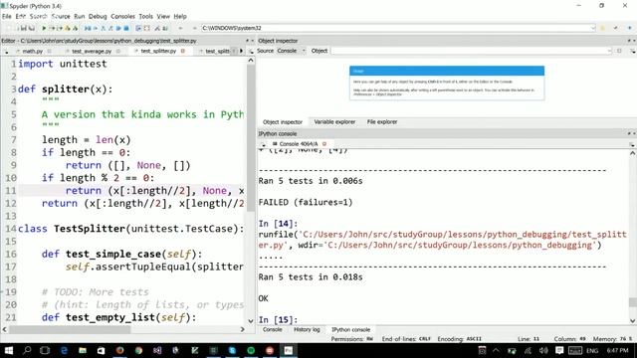
Task: Open the editor tab list browser
Action: 6,52
